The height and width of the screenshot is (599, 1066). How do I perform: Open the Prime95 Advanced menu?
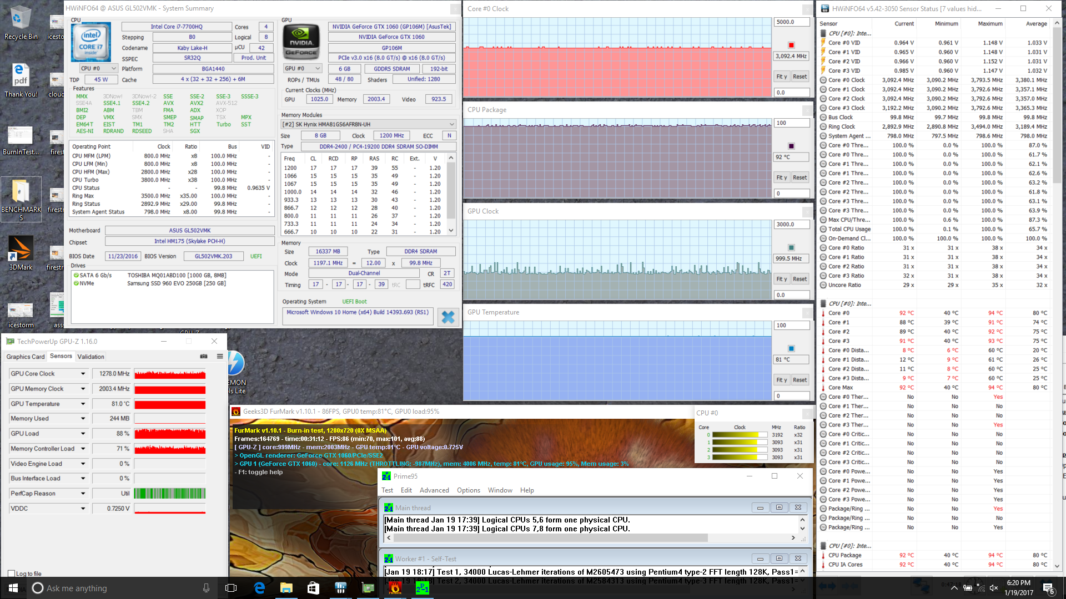pos(434,490)
